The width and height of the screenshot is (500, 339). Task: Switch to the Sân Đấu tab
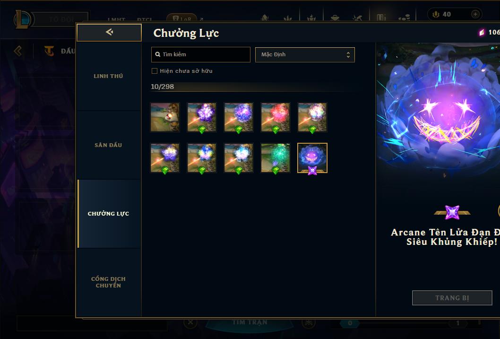pos(108,145)
